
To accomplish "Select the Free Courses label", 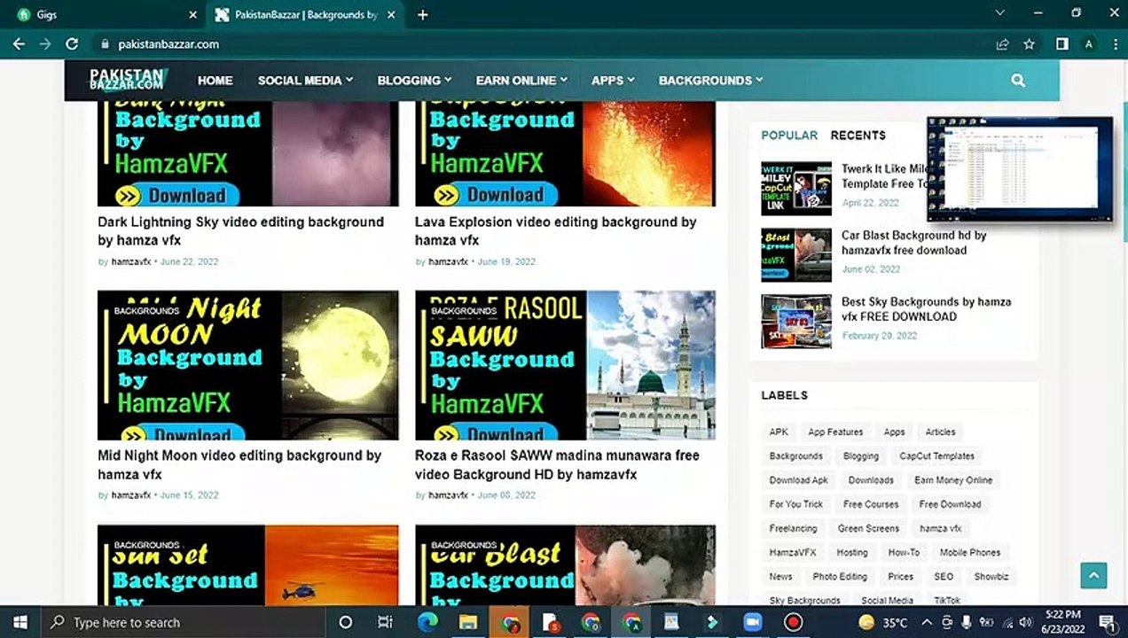I will 871,504.
